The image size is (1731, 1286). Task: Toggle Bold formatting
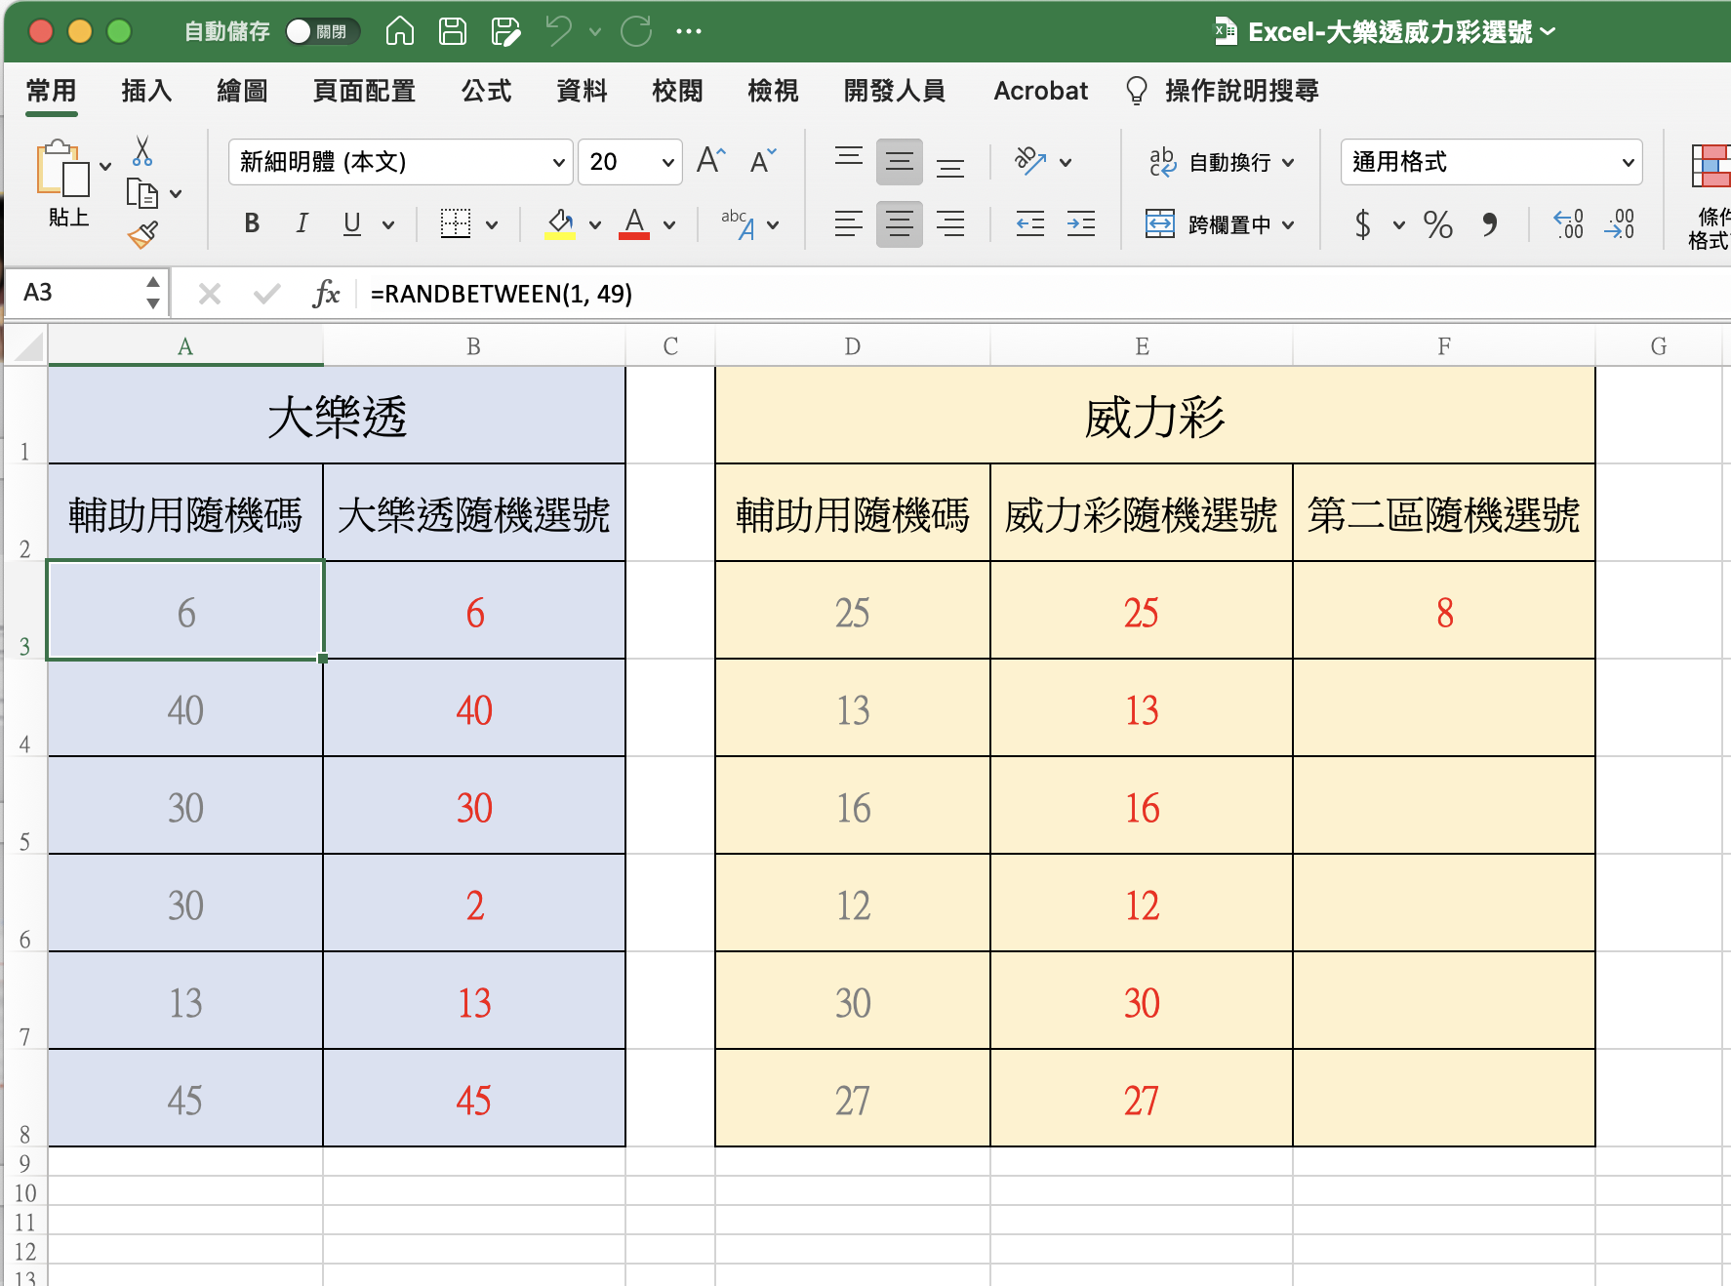[x=252, y=224]
